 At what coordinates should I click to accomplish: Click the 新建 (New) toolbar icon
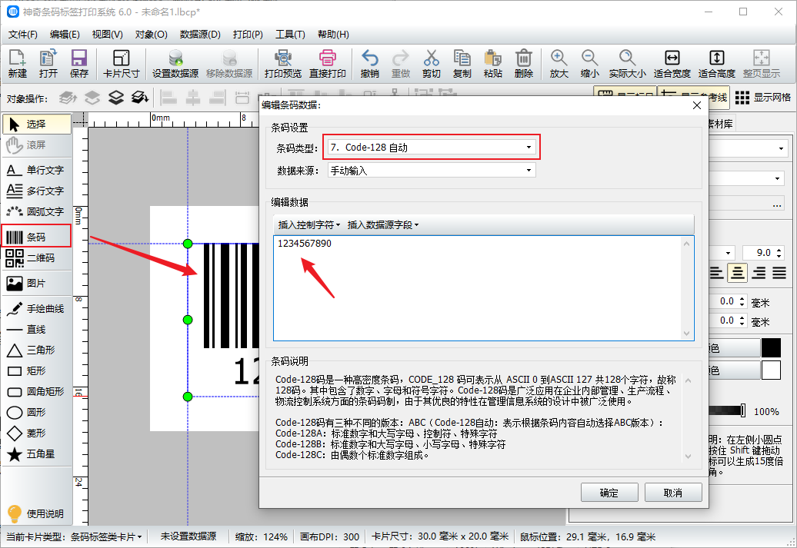17,64
